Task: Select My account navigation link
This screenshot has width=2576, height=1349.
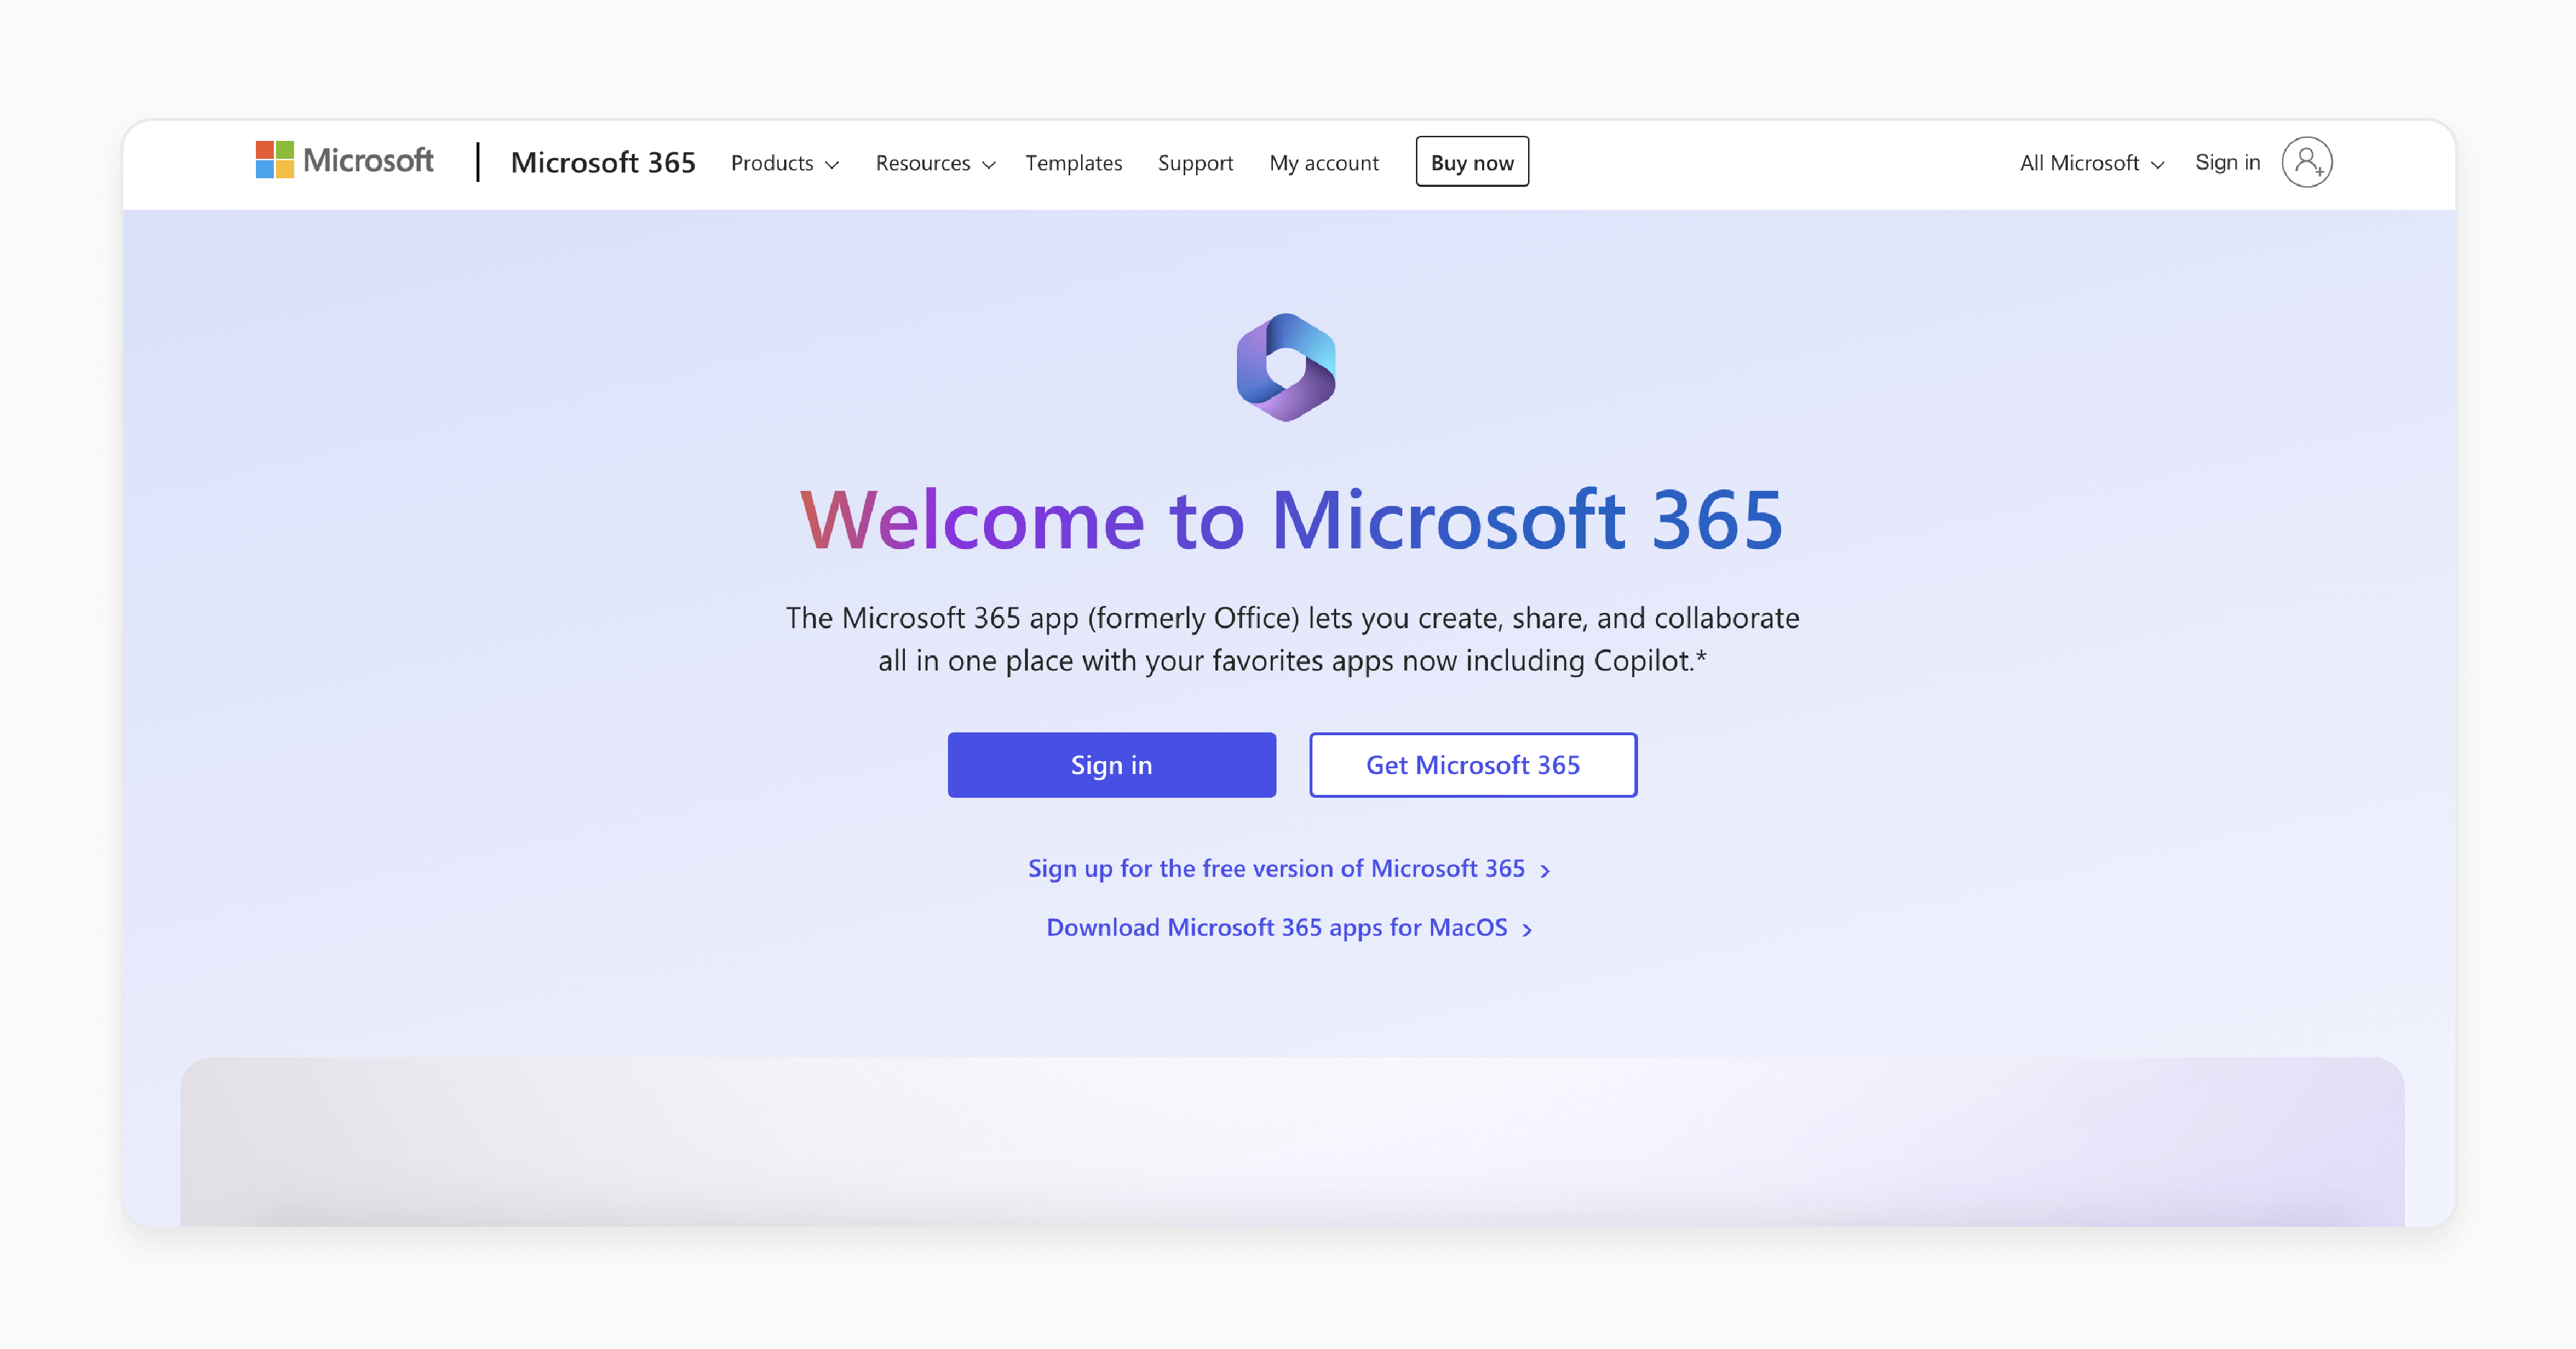Action: [x=1324, y=162]
